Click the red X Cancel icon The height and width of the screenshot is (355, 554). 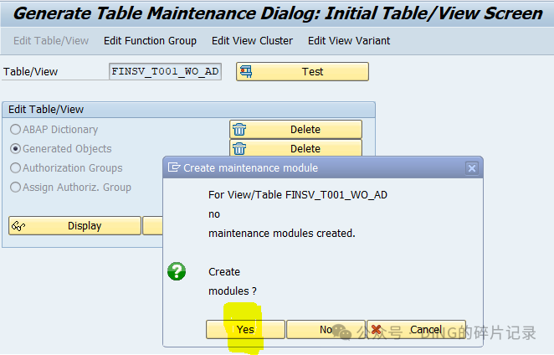376,330
